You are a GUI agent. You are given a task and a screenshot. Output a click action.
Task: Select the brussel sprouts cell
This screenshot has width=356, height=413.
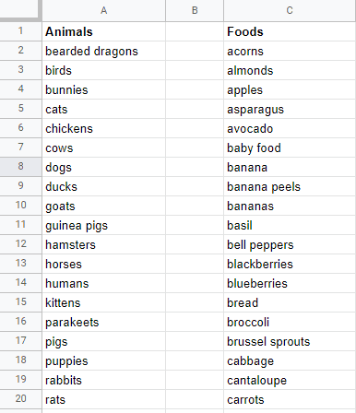pyautogui.click(x=290, y=341)
